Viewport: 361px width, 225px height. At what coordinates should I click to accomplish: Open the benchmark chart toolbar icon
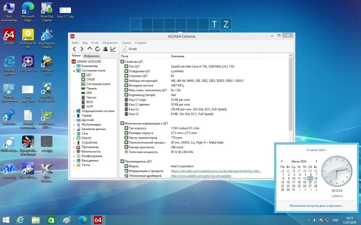pyautogui.click(x=113, y=48)
